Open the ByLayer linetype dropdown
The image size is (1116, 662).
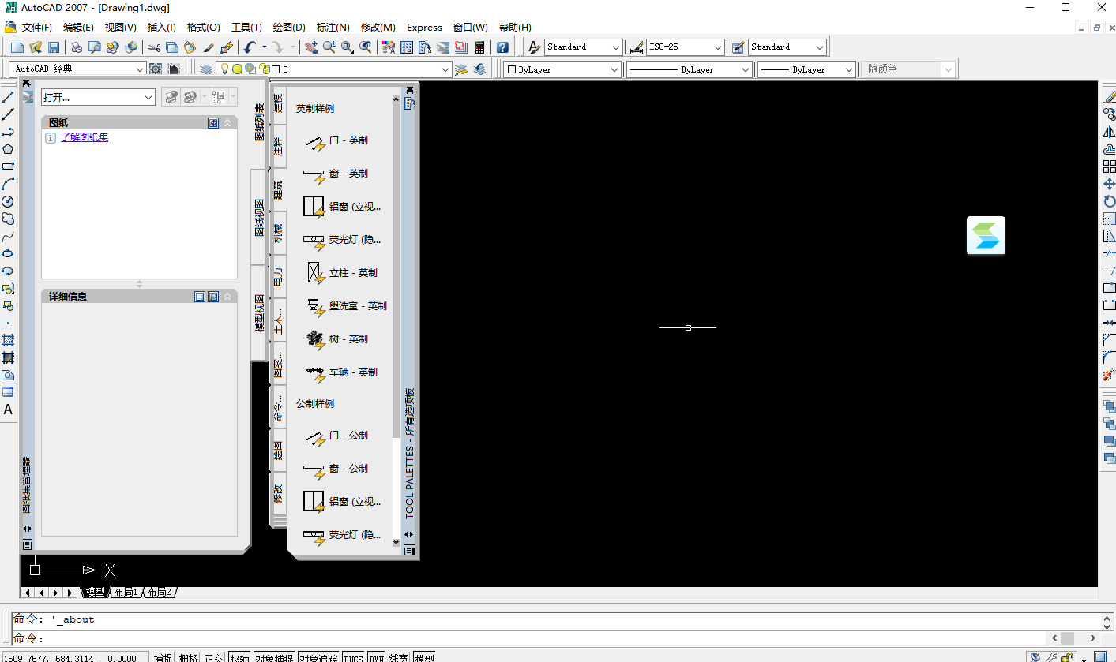[x=689, y=69]
